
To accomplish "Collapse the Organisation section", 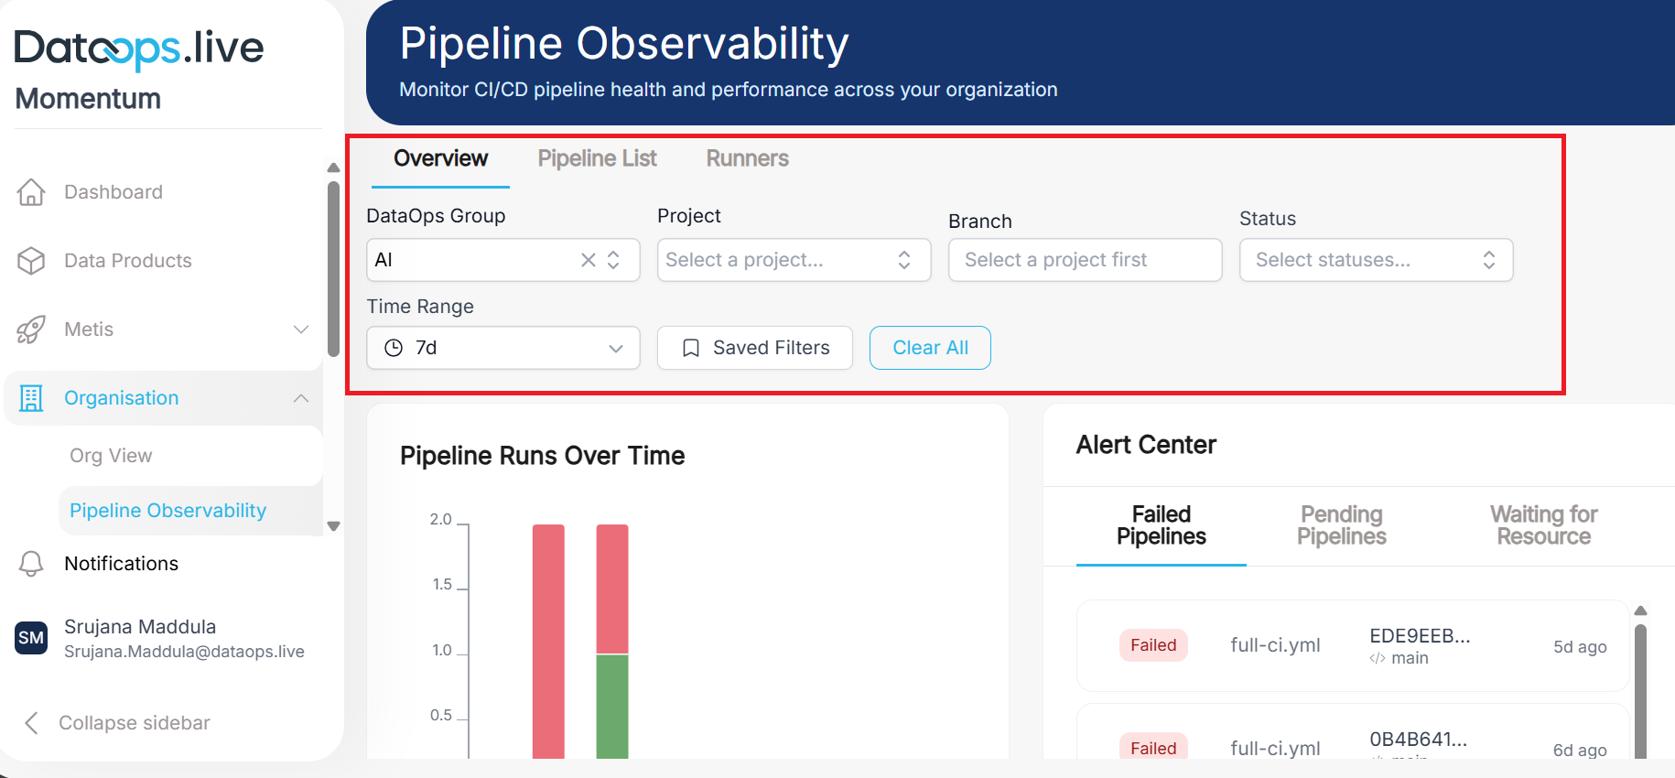I will pos(302,397).
